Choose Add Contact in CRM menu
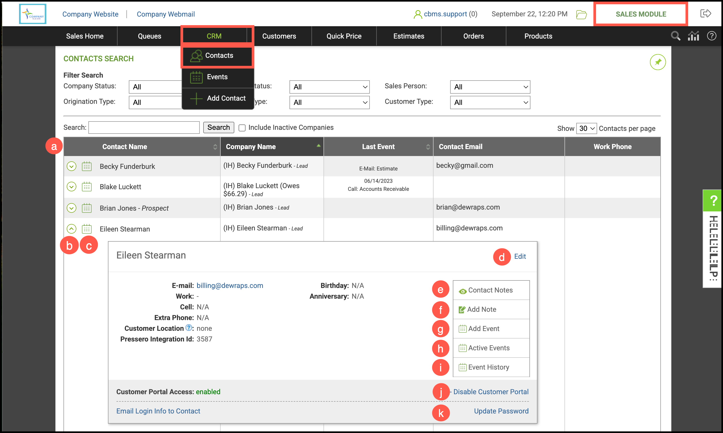Image resolution: width=723 pixels, height=433 pixels. 226,98
